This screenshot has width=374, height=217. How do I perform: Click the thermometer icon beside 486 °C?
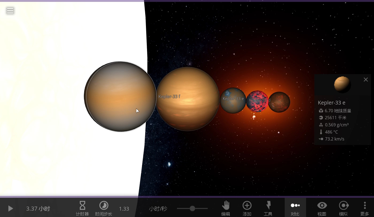[321, 132]
